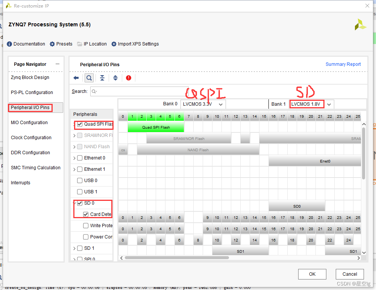Expand the Ethernet 1 tree row
Screen dimensions: 376x290
coord(74,169)
